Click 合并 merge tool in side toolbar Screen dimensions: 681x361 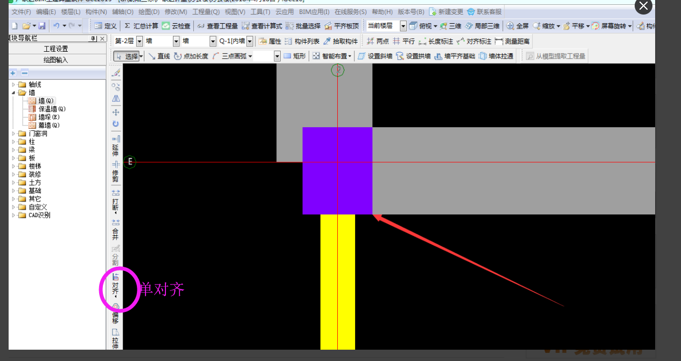tap(115, 230)
